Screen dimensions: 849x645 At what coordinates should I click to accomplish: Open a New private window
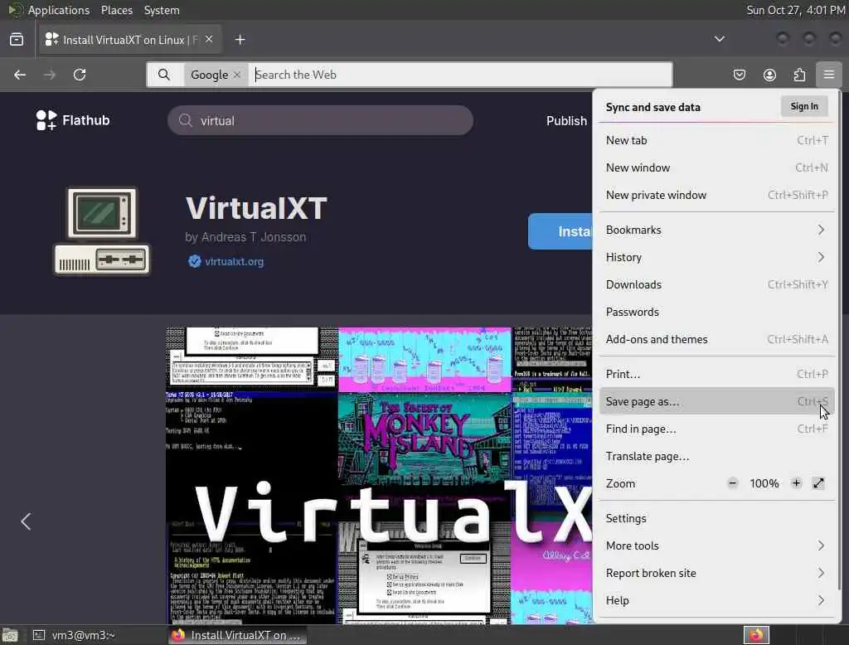[717, 195]
